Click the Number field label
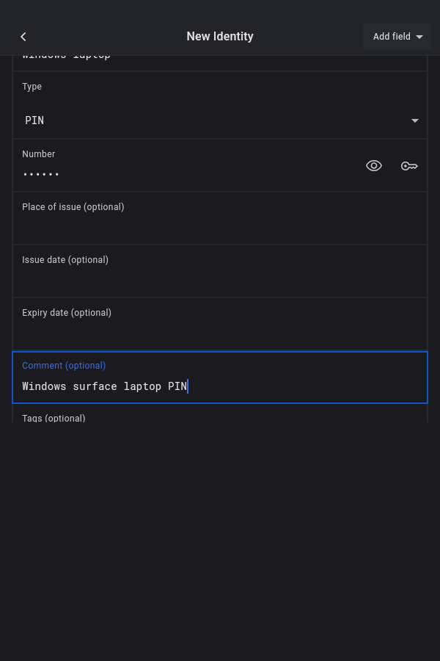The width and height of the screenshot is (440, 661). 39,154
